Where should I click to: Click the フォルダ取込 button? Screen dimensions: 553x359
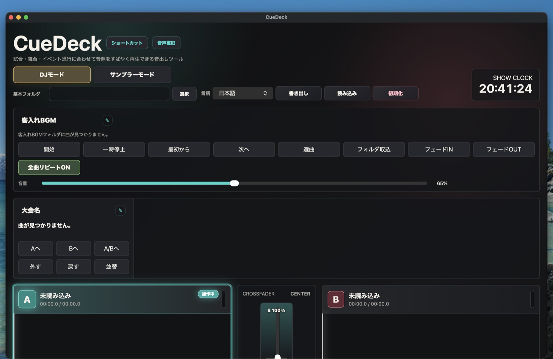pos(374,149)
